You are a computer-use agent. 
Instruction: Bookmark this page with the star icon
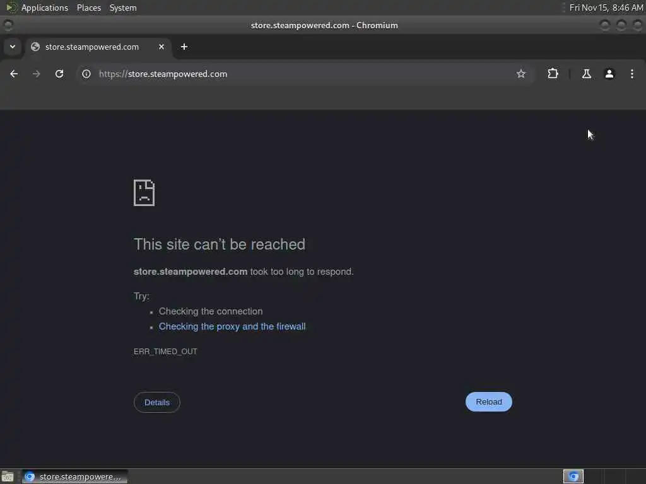click(520, 74)
